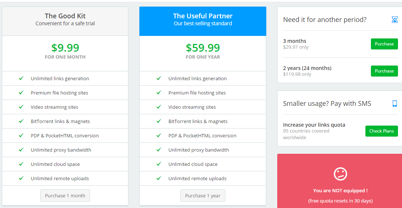
Task: Click the smartphone icon beside SMS heading
Action: (395, 104)
